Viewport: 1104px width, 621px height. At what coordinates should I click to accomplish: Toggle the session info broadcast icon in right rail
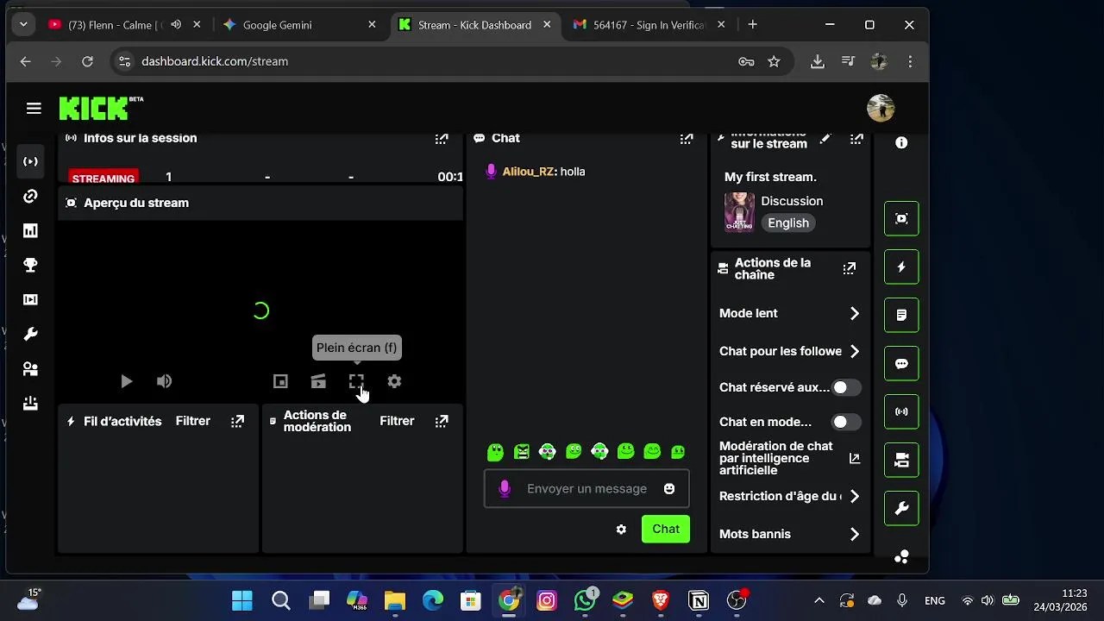pos(901,412)
